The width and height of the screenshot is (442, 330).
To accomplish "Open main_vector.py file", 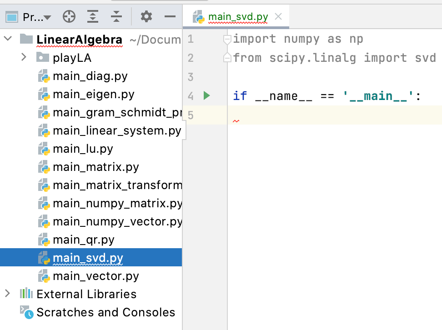I will click(x=96, y=276).
